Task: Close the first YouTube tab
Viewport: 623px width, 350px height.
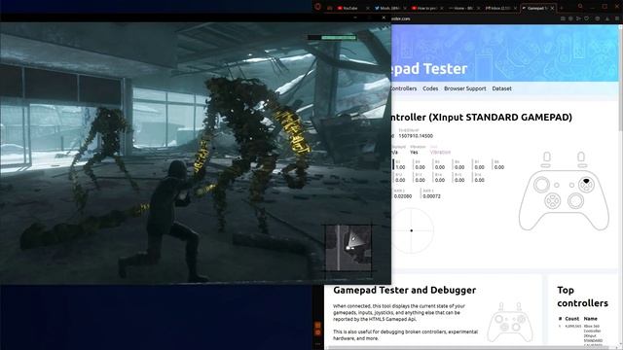Action: coord(367,8)
